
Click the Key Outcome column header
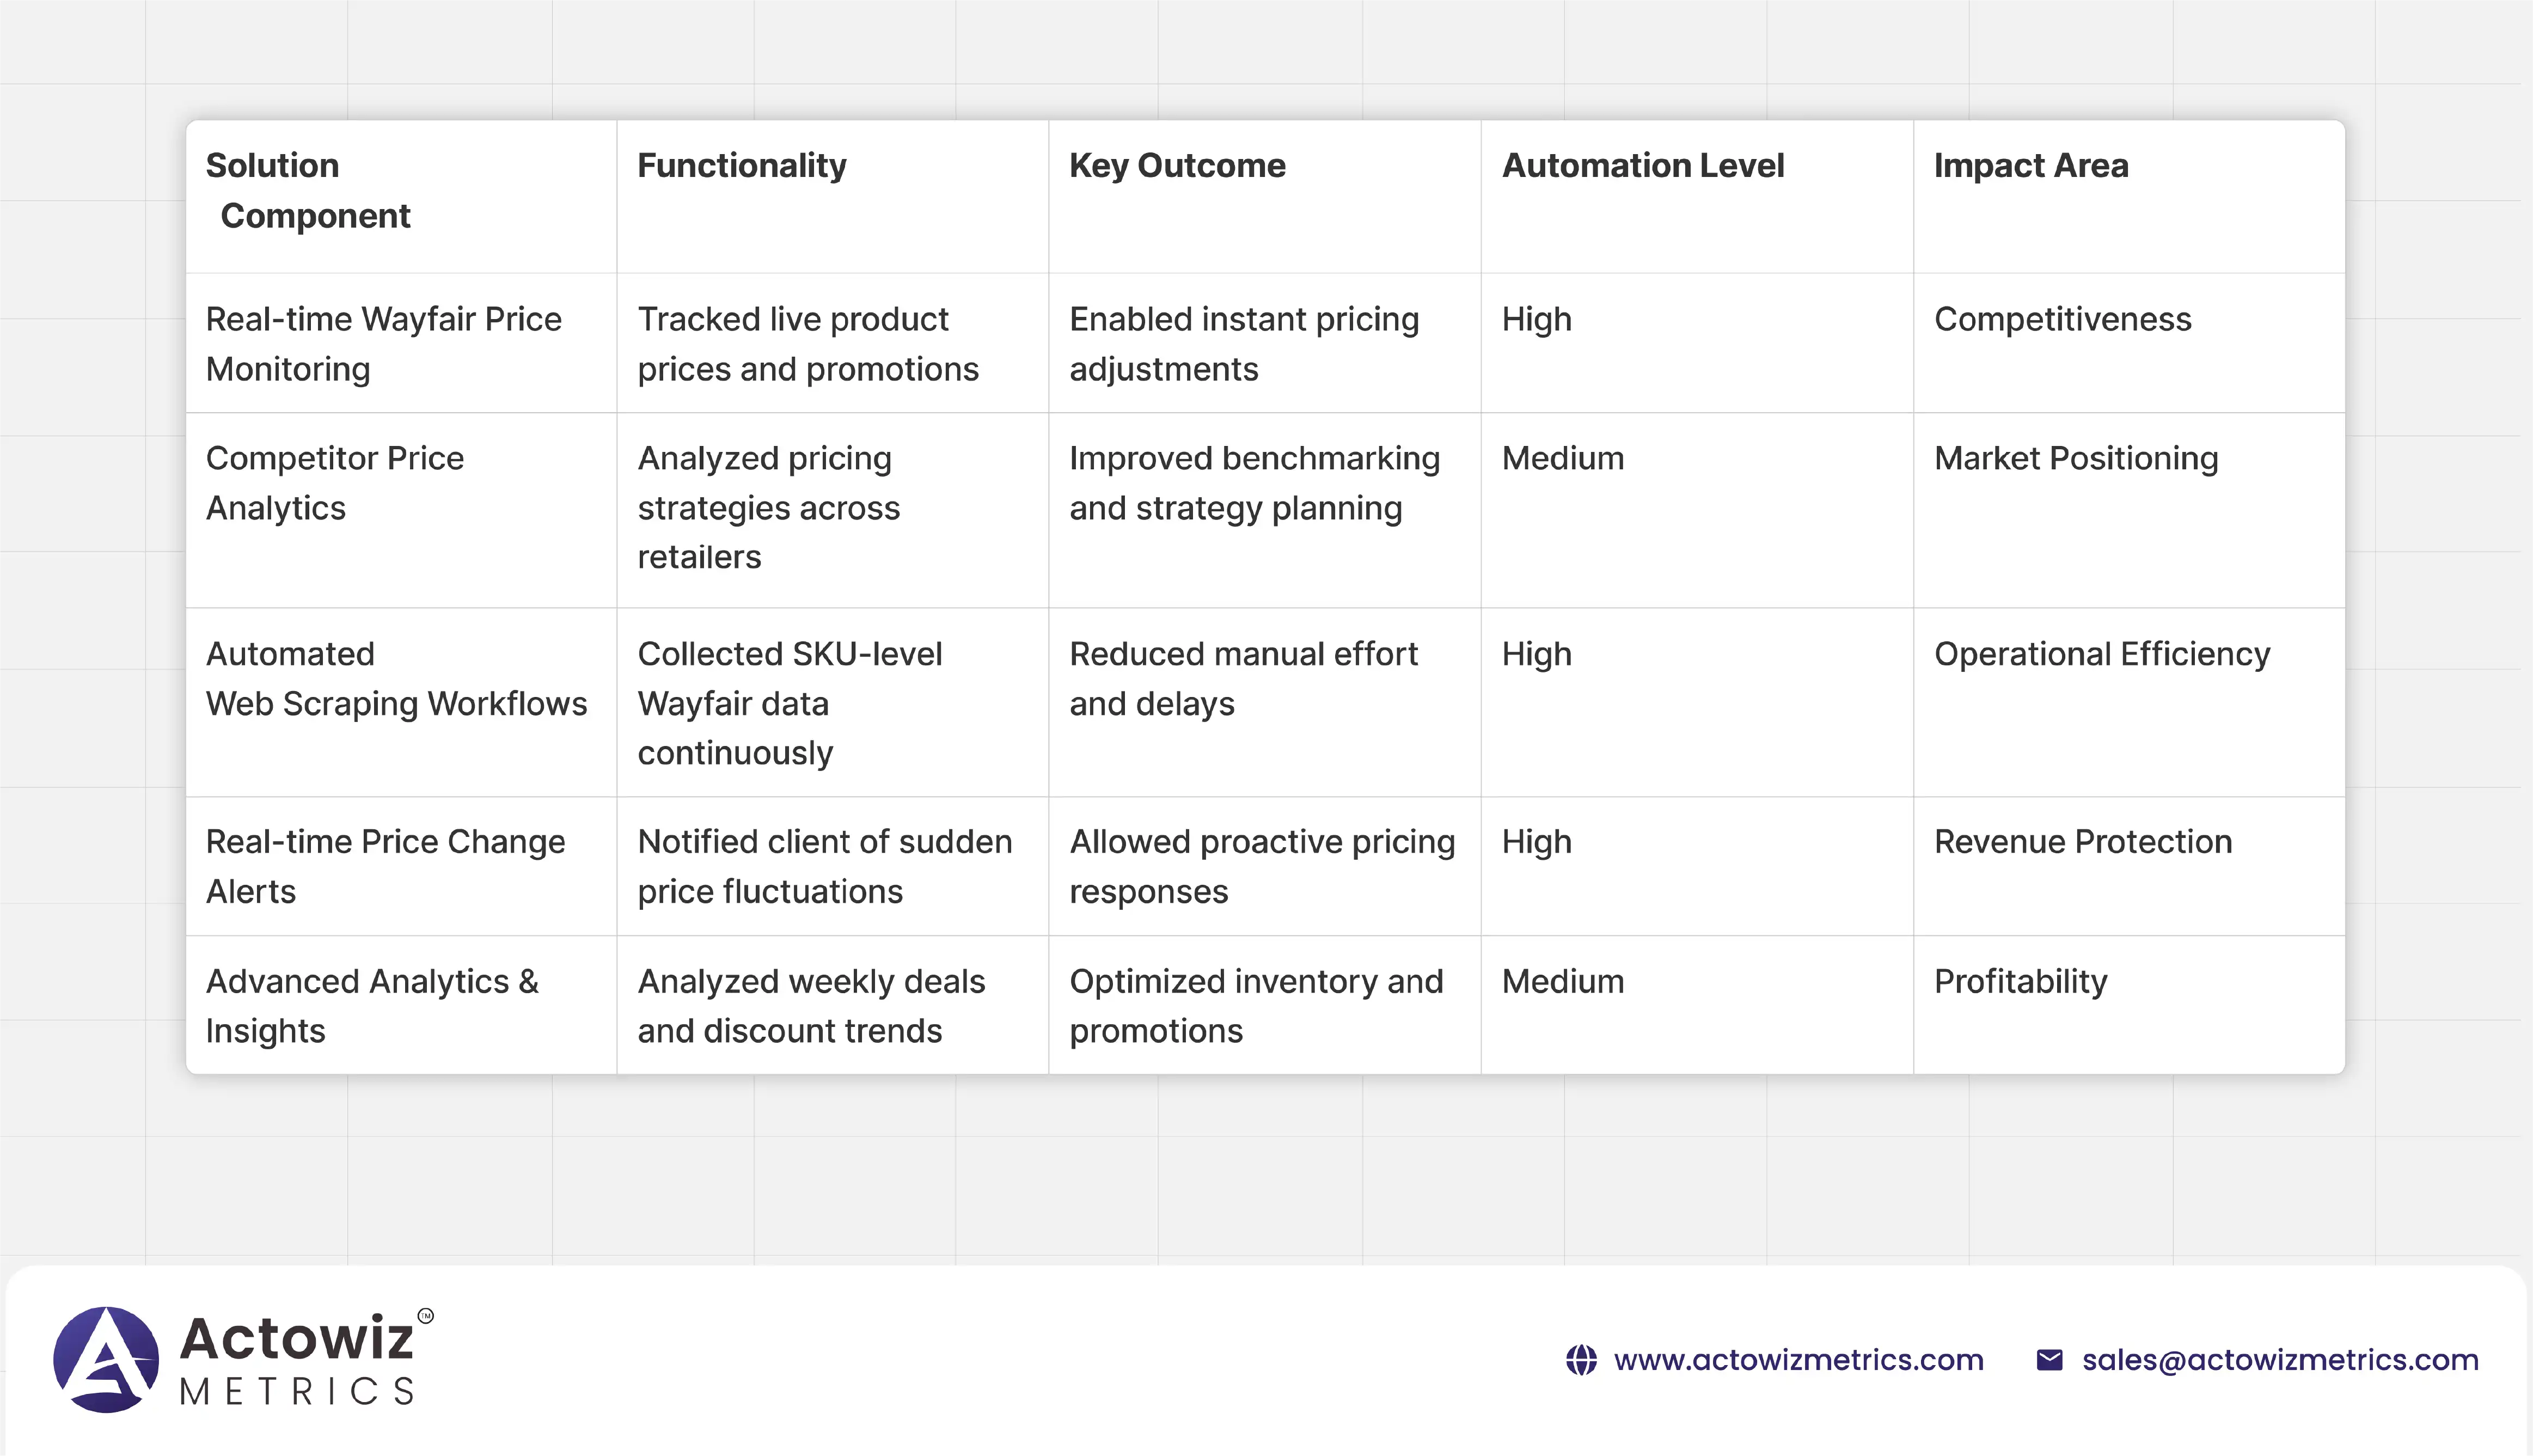click(x=1177, y=165)
